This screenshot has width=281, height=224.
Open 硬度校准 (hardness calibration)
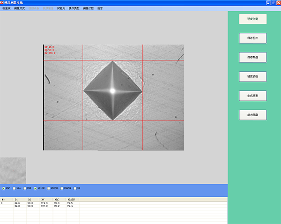[253, 75]
